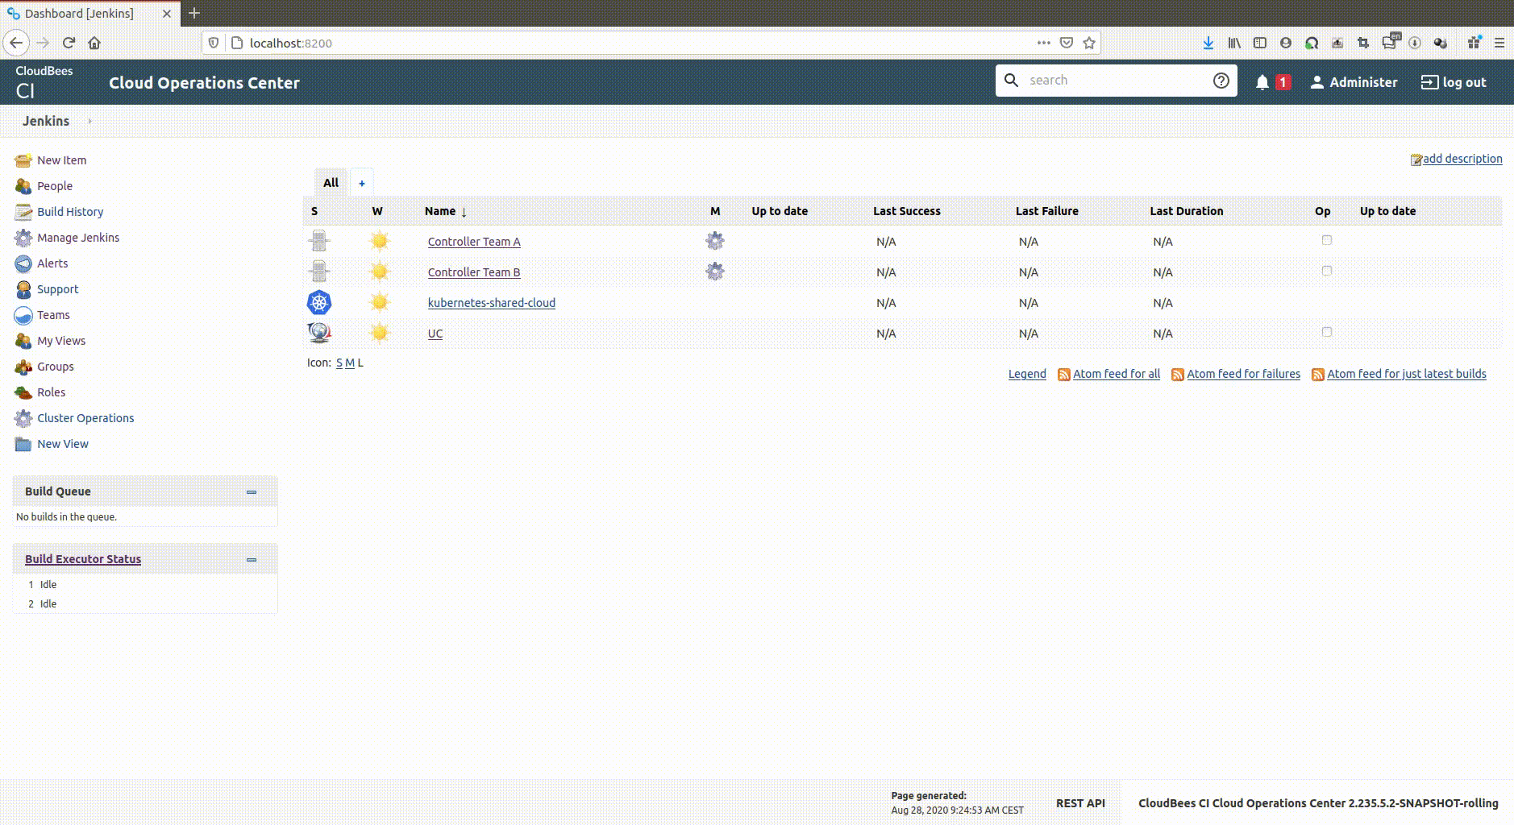1514x825 pixels.
Task: Switch to Dashboard [Jenkins] browser tab
Action: (90, 14)
